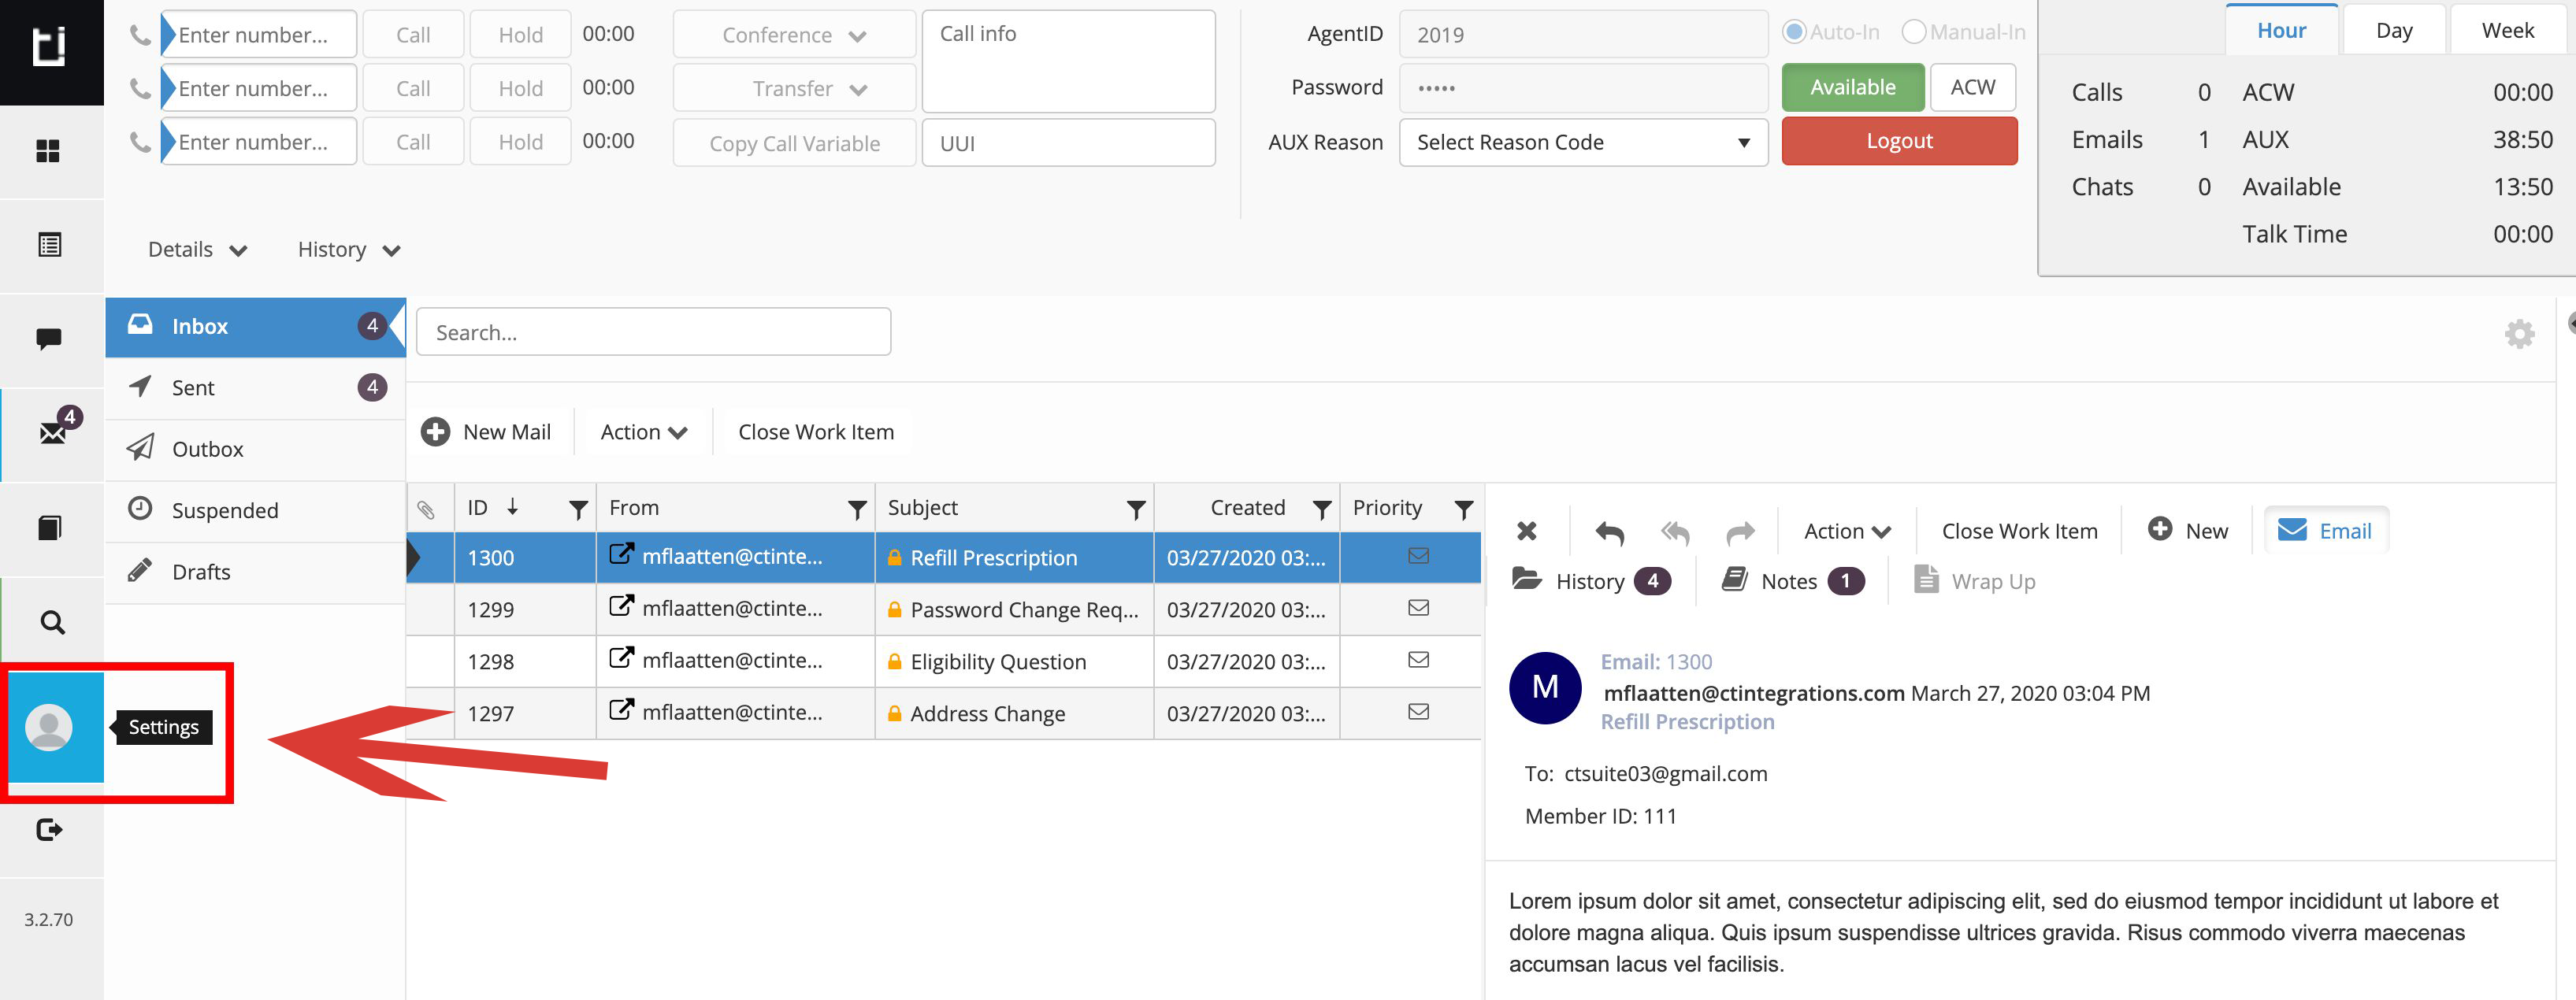Switch to the Day stats tab
Viewport: 2576px width, 1000px height.
click(2394, 30)
